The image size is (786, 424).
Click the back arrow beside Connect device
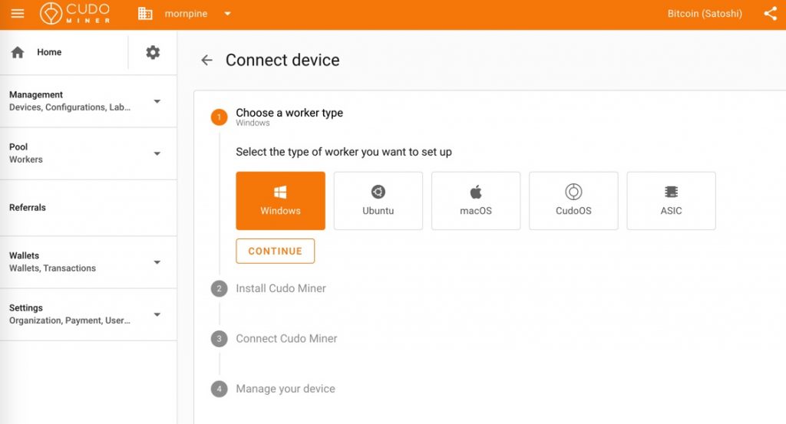click(x=206, y=60)
